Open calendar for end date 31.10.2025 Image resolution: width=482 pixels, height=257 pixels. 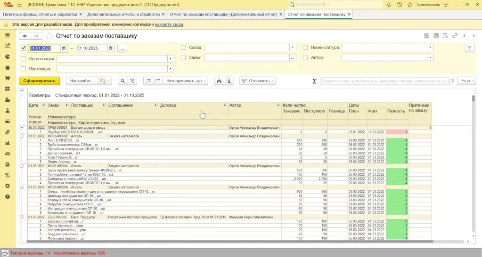[x=111, y=48]
